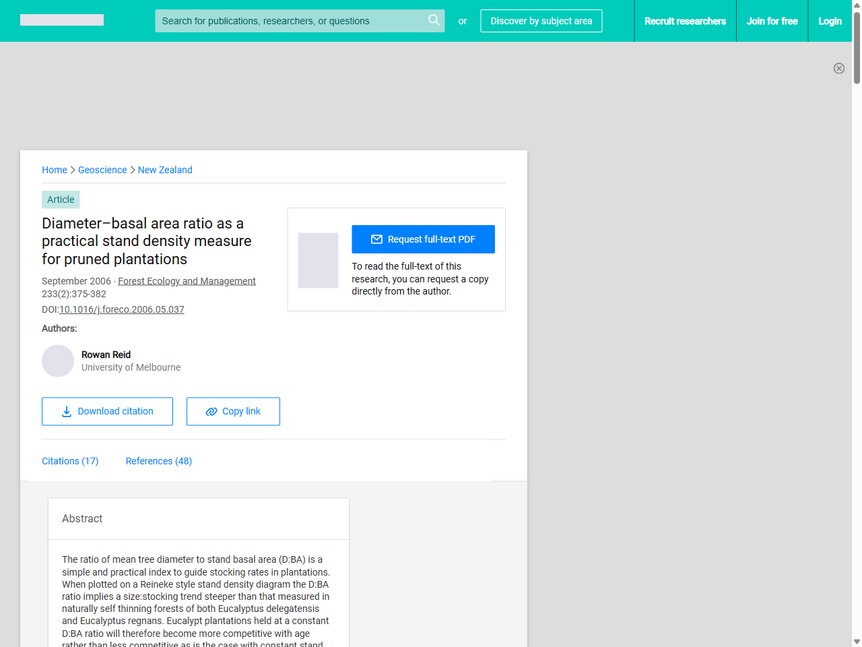Click the Abstract heading
The width and height of the screenshot is (862, 647).
(x=82, y=518)
